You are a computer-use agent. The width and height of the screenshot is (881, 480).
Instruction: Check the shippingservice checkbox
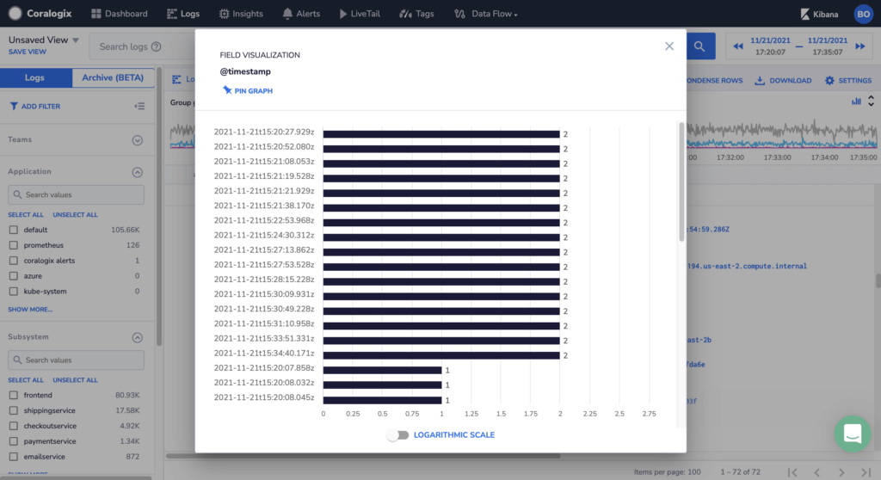[14, 410]
